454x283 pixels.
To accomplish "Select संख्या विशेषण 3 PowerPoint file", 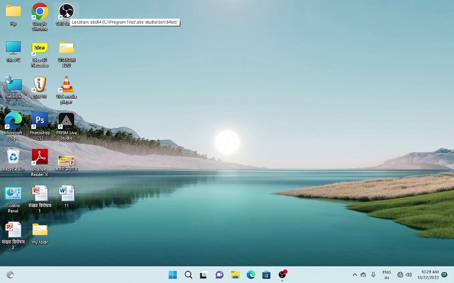I will point(13,230).
